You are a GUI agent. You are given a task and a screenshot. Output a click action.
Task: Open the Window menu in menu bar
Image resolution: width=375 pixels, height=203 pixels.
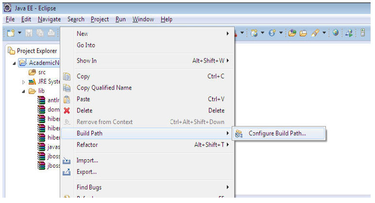point(143,19)
